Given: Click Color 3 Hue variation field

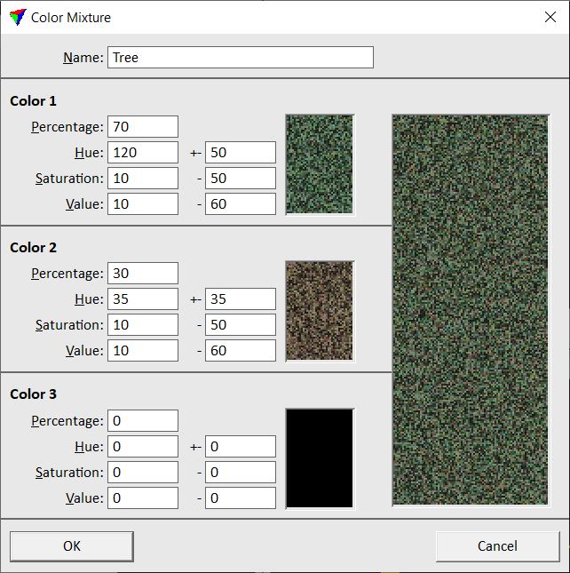Looking at the screenshot, I should pos(241,447).
